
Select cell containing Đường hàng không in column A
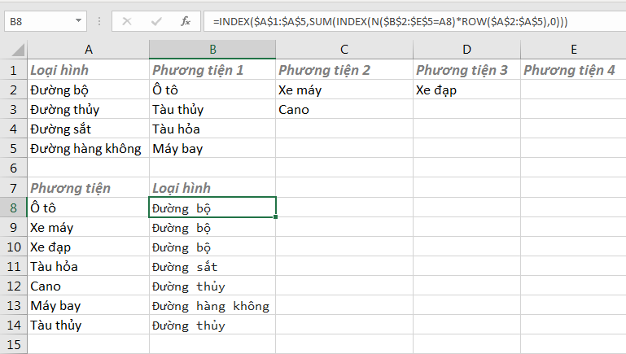pos(85,148)
